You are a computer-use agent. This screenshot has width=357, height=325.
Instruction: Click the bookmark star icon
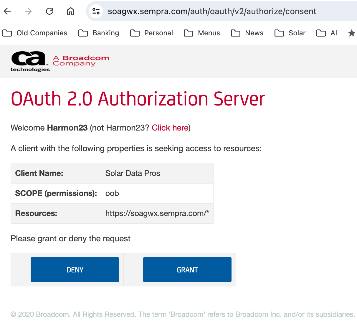(351, 33)
